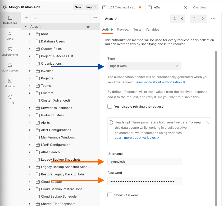Click the fork count 0 button
Image resolution: width=223 pixels, height=206 pixels.
[x=203, y=19]
